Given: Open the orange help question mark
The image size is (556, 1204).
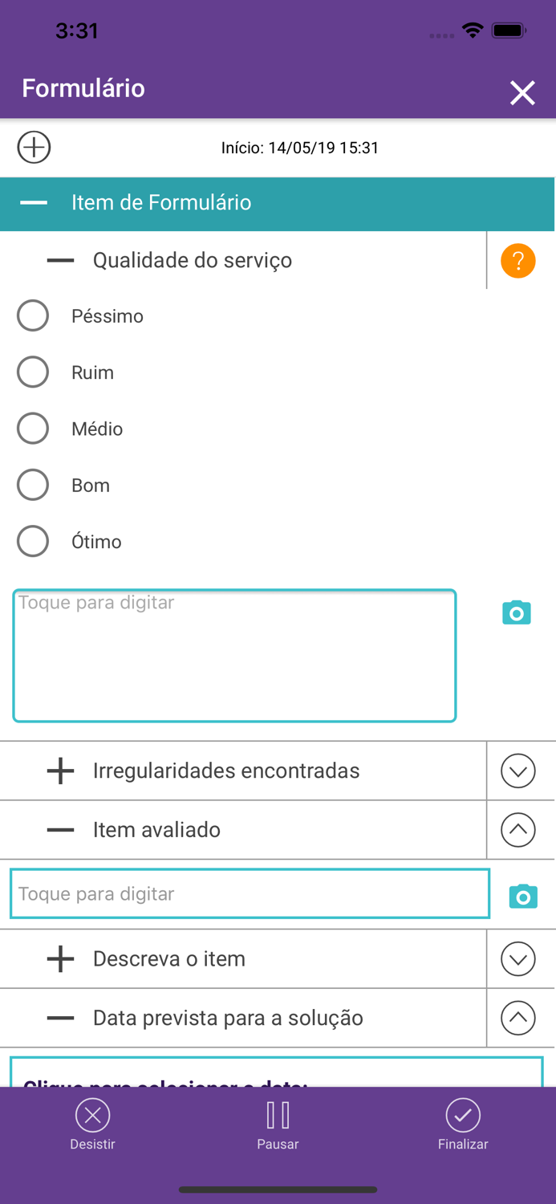Looking at the screenshot, I should click(517, 261).
